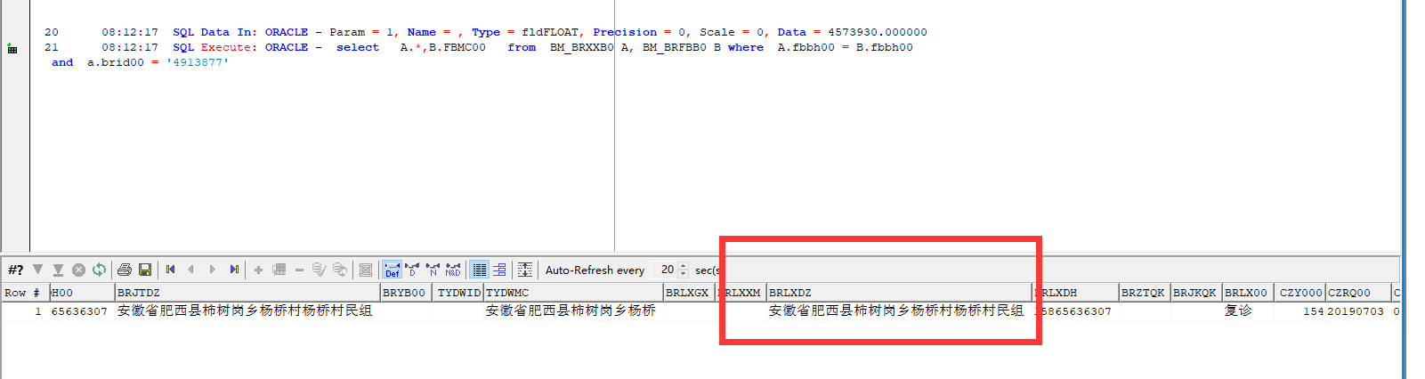Click the post changes checkmark icon
1425x379 pixels.
click(320, 270)
